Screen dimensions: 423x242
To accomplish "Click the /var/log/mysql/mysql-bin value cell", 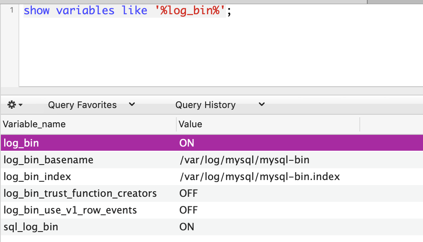I will tap(245, 160).
